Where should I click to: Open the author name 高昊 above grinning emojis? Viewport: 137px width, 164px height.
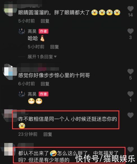pyautogui.click(x=32, y=94)
